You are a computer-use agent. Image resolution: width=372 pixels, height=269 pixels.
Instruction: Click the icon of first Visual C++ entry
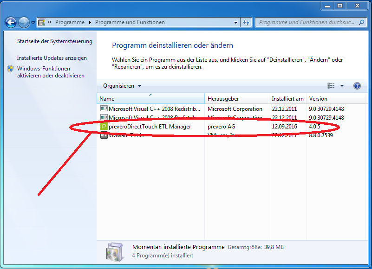104,109
